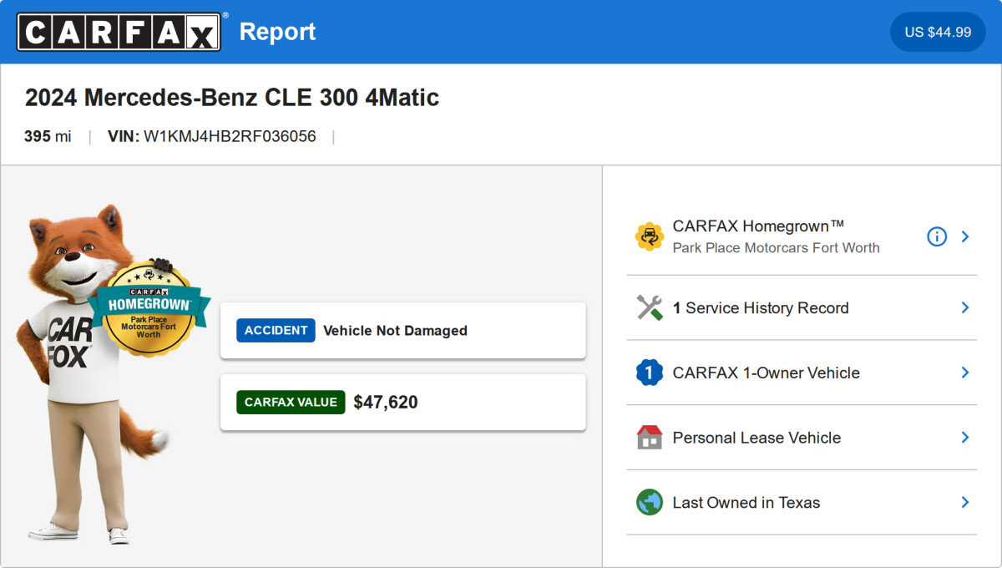1002x568 pixels.
Task: Select the Last Owned in Texas text
Action: click(746, 503)
